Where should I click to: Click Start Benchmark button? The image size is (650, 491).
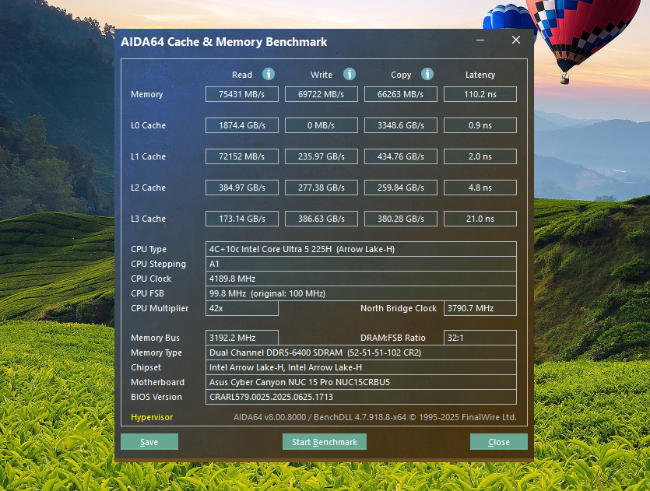pyautogui.click(x=324, y=442)
